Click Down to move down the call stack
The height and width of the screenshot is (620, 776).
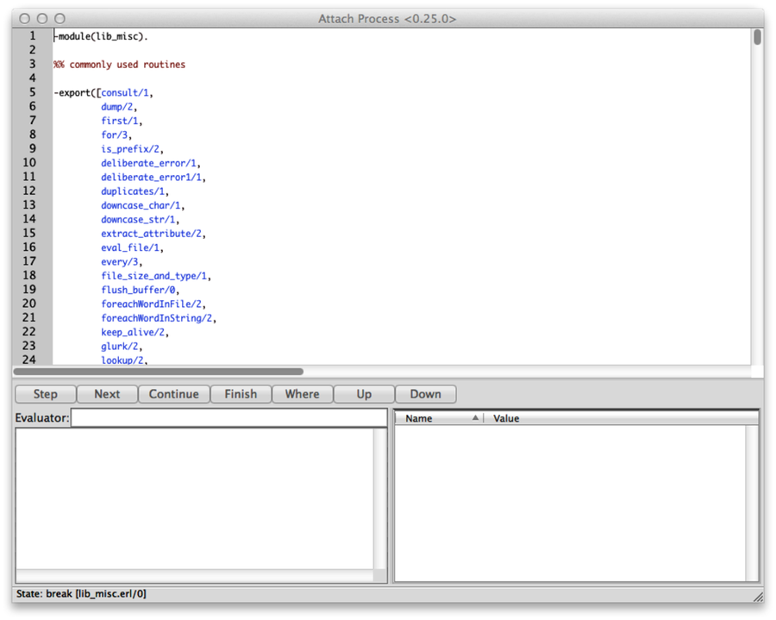point(425,393)
